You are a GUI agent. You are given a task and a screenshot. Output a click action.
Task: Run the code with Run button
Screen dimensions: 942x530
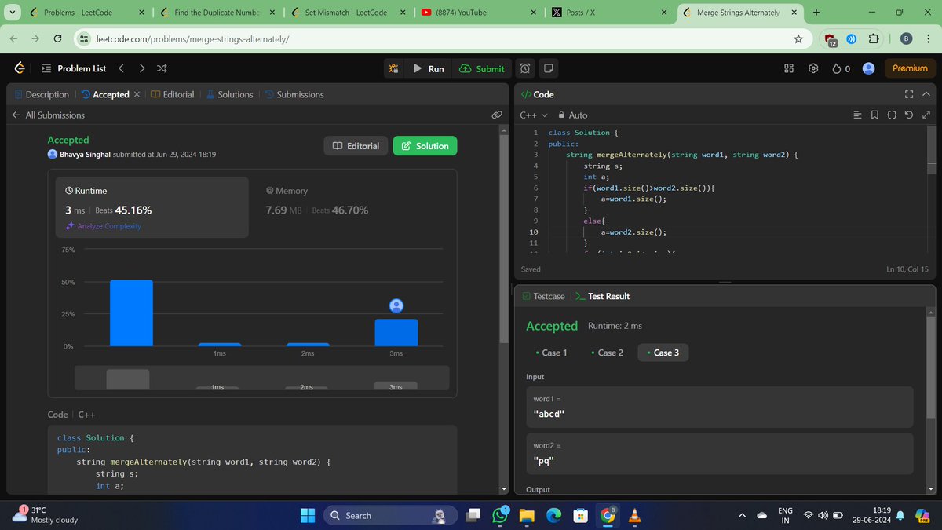coord(429,68)
